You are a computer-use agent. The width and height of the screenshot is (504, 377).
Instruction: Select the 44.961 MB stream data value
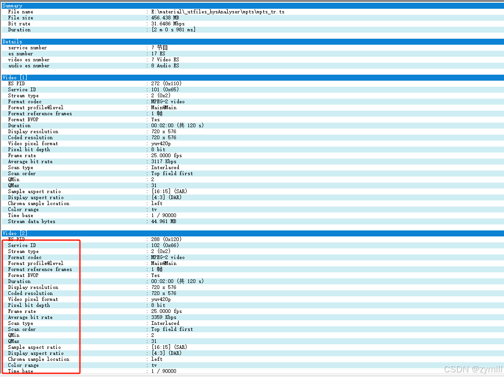pyautogui.click(x=164, y=222)
